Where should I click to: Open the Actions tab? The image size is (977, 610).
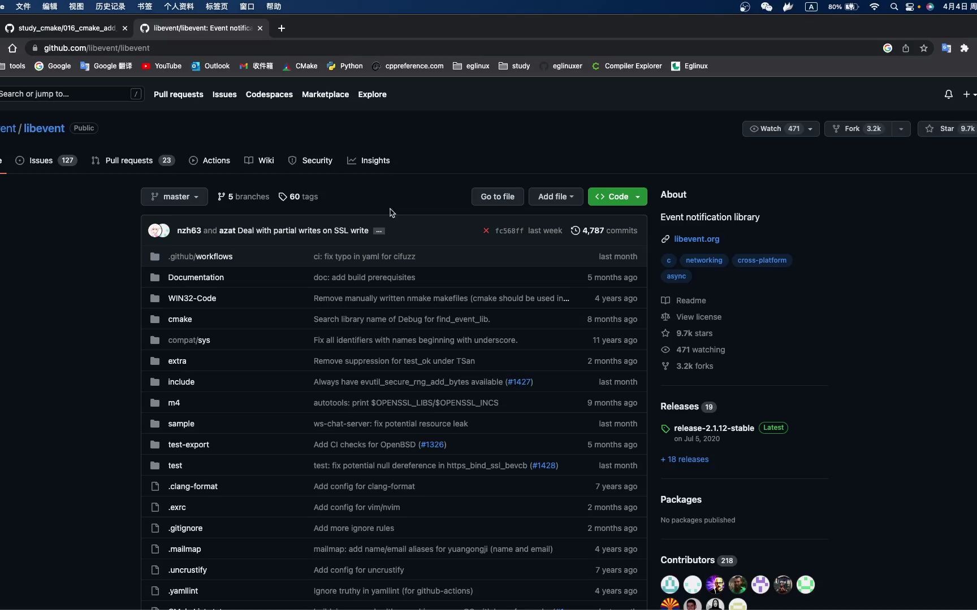pos(209,160)
